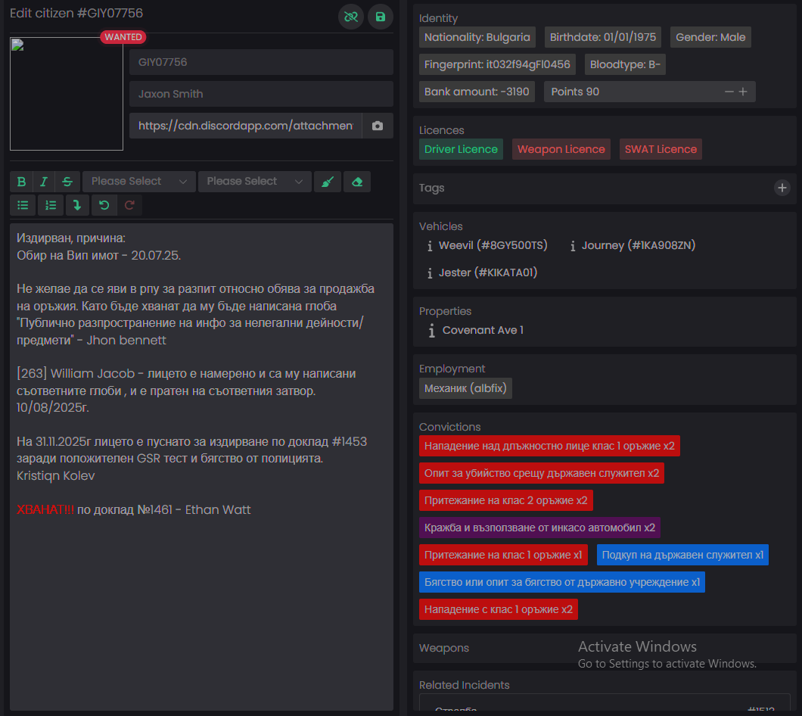802x716 pixels.
Task: Select conviction Притежание на клас 1 оръжие x1
Action: click(x=503, y=555)
